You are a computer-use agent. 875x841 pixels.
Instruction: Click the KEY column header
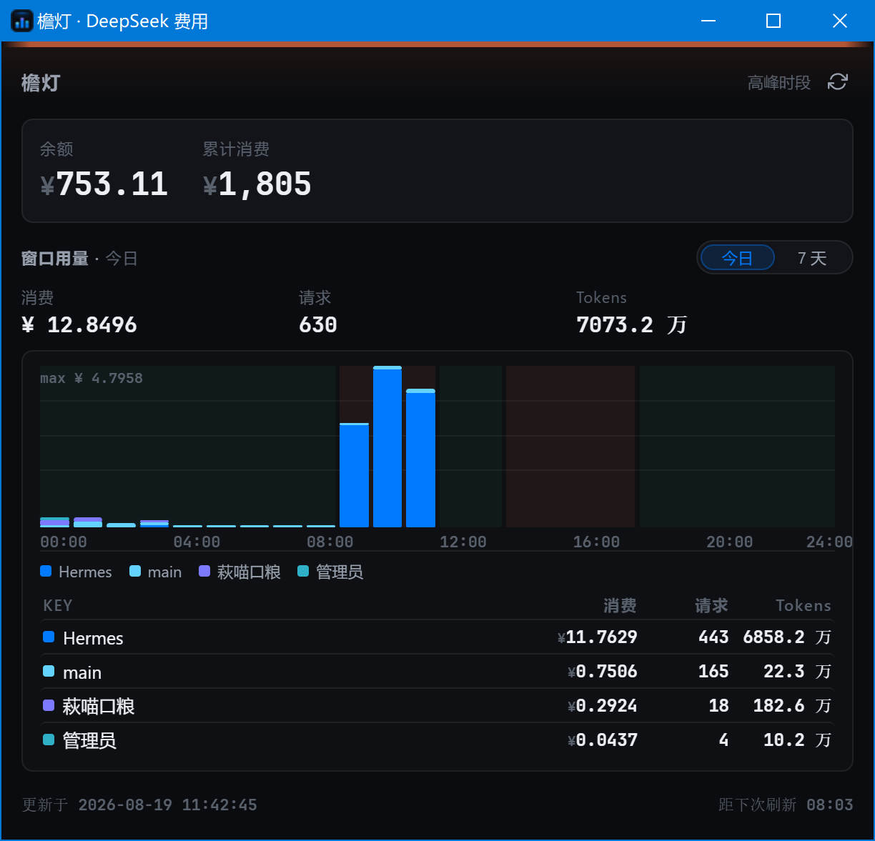[58, 605]
